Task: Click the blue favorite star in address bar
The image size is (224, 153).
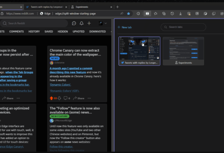Action: tap(129, 14)
